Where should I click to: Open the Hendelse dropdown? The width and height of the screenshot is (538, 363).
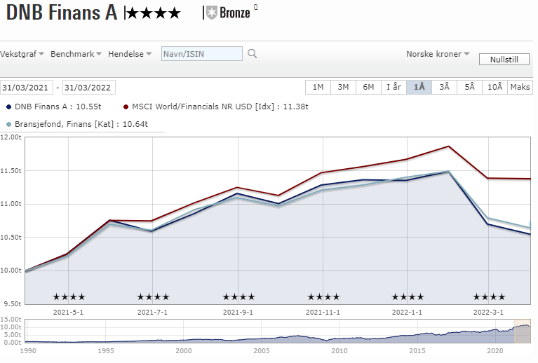[x=130, y=54]
